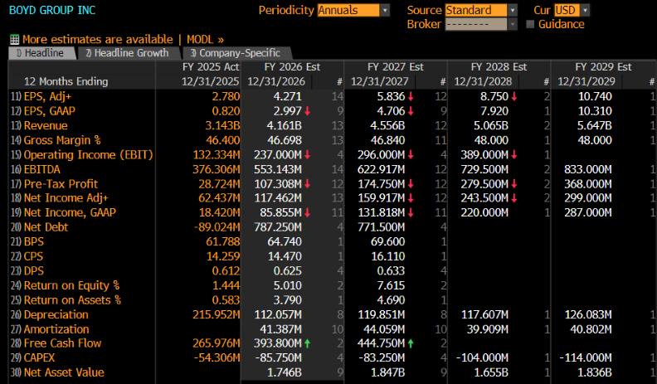Select the EPS, GAAP row label

50,111
